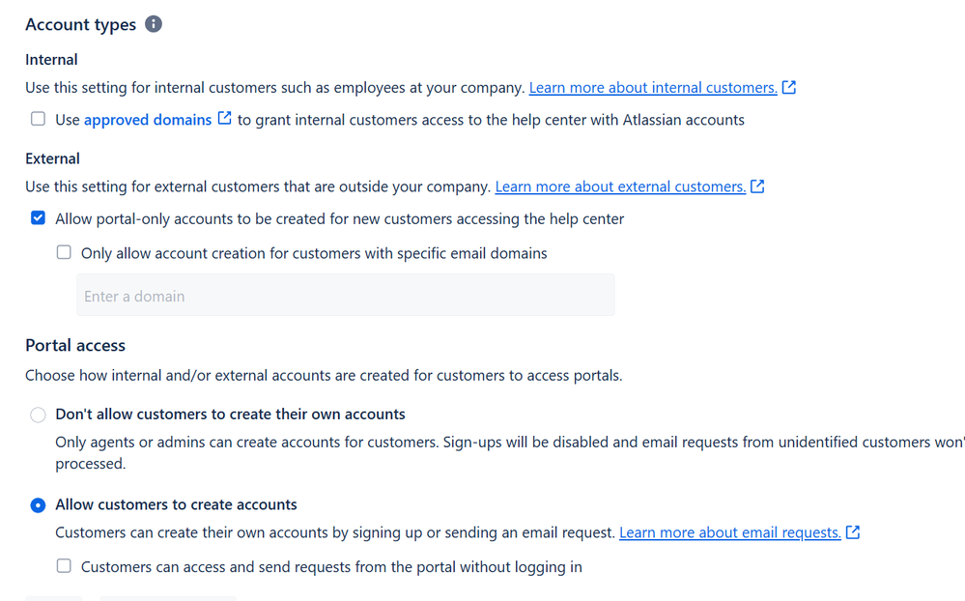Click the external link icon beside approved domains

coord(225,119)
